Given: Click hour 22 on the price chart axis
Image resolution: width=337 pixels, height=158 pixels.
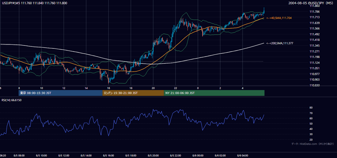Looking at the screenshot, I should tap(176, 88).
